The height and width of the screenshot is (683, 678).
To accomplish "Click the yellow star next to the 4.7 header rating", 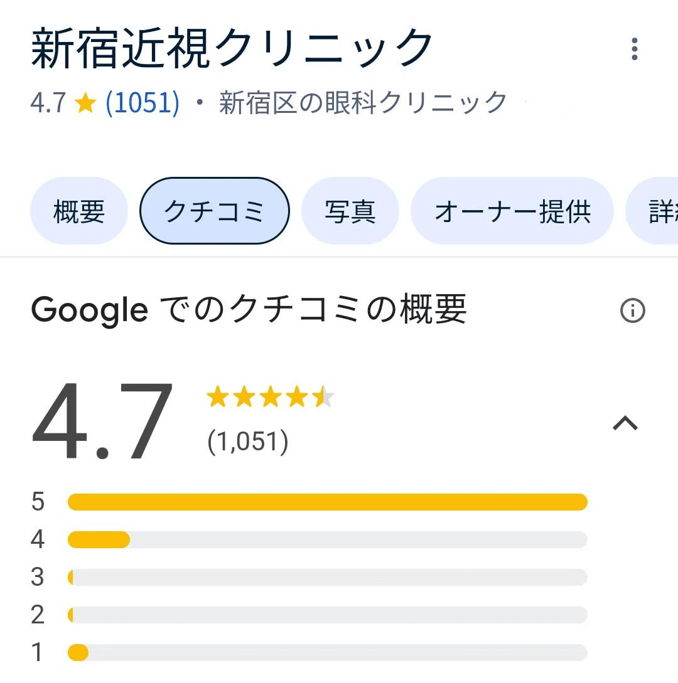I will 85,103.
